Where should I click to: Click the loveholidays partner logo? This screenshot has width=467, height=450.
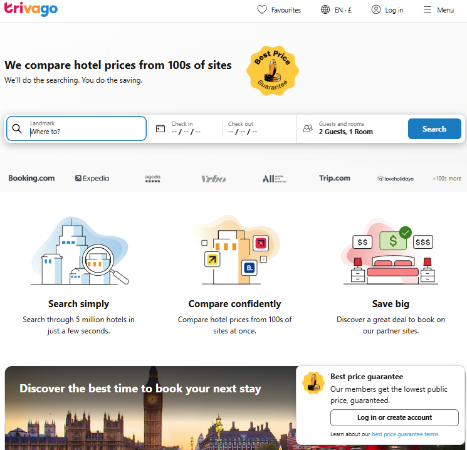click(x=395, y=179)
